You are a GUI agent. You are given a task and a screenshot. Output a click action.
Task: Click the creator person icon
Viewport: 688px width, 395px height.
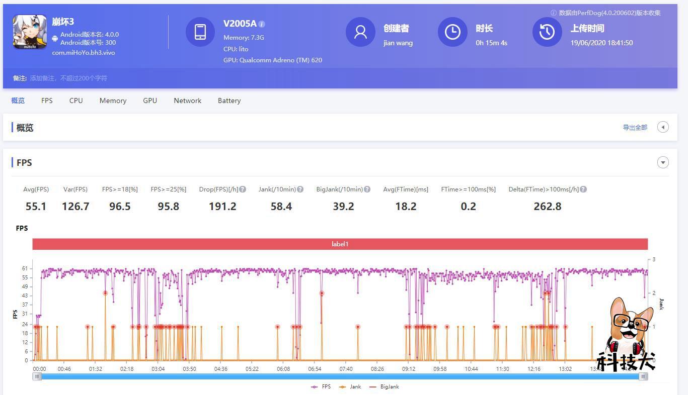360,32
